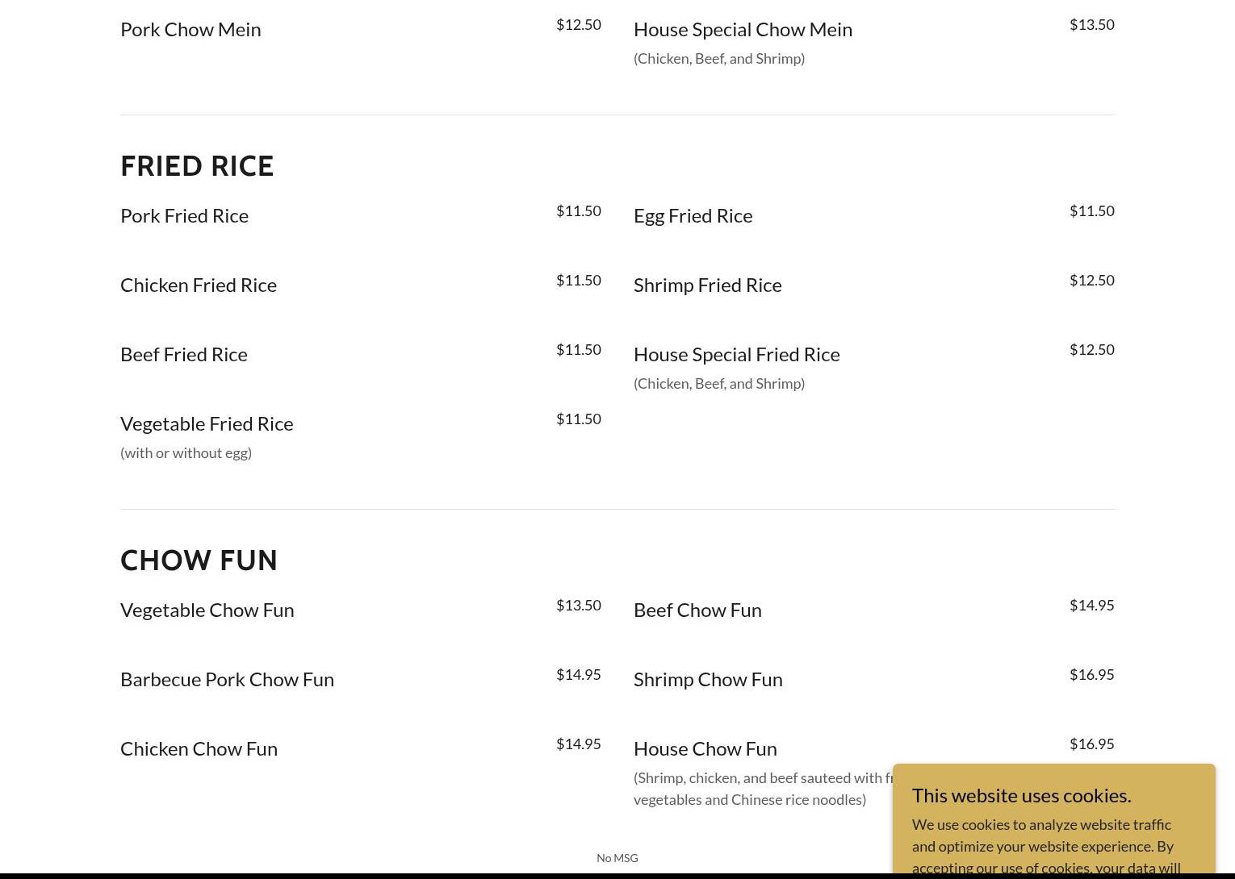Click the House Special Chow Mein item

click(743, 29)
